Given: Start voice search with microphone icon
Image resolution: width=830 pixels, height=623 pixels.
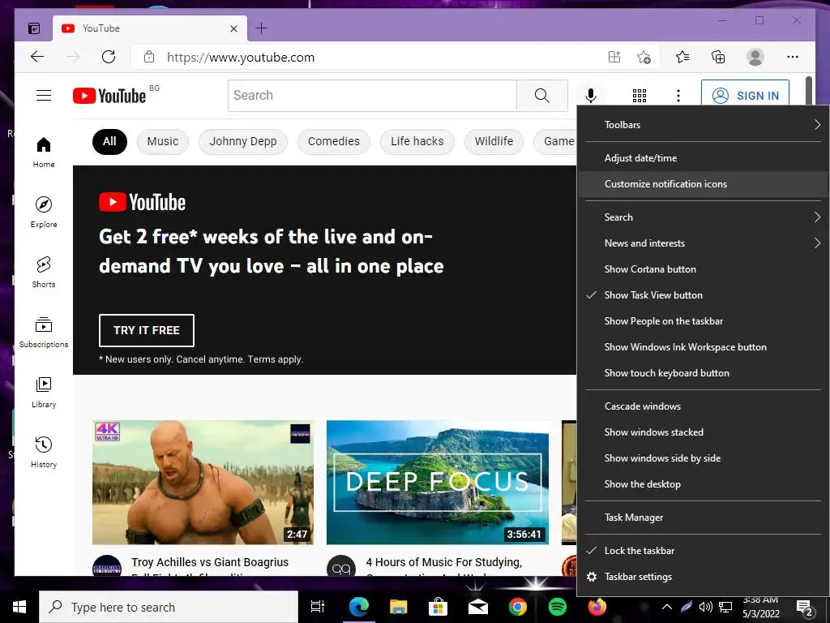Looking at the screenshot, I should point(591,96).
